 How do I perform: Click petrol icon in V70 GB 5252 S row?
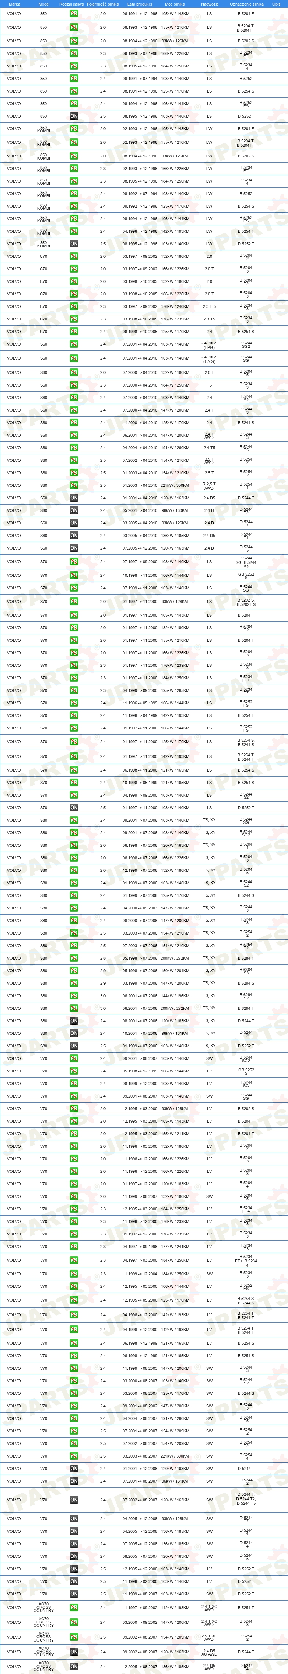click(74, 1071)
